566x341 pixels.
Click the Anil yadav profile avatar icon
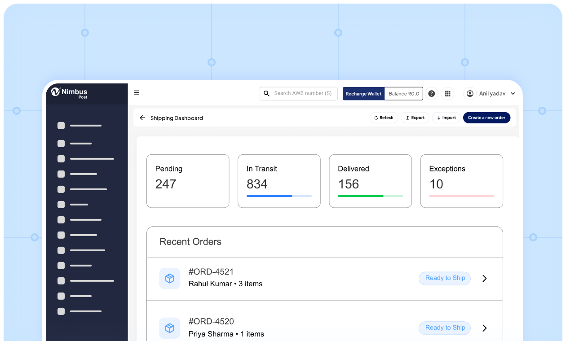coord(470,93)
